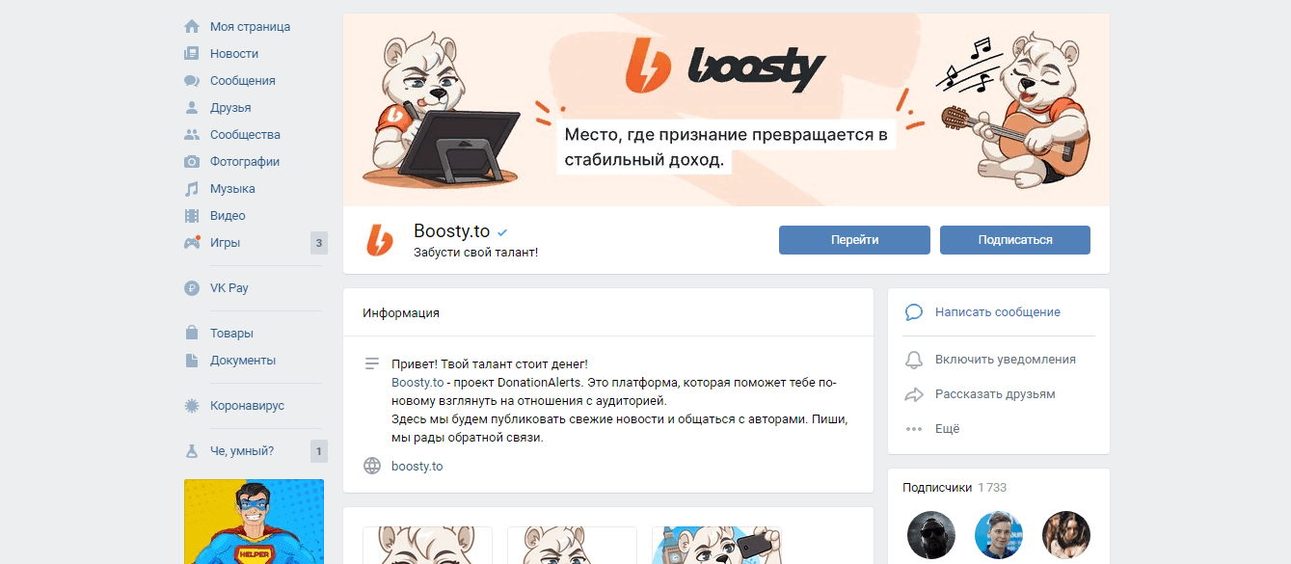This screenshot has height=564, width=1291.
Task: Click the Сообщения chat bubble icon
Action: click(x=192, y=81)
